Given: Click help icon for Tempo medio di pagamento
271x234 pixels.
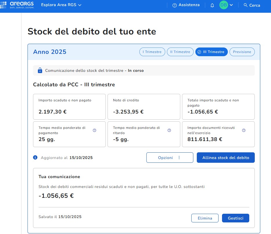Looking at the screenshot, I should click(94, 130).
